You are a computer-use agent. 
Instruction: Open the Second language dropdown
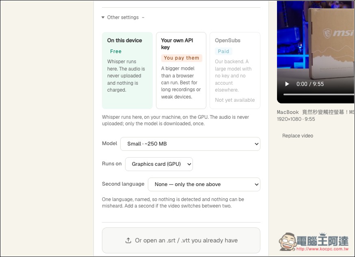[x=204, y=184]
